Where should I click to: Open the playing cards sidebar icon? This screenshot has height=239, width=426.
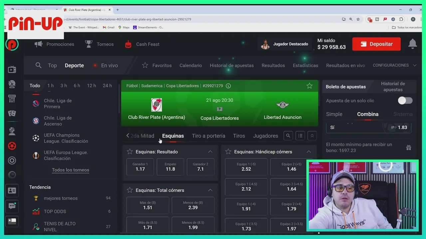click(x=12, y=113)
